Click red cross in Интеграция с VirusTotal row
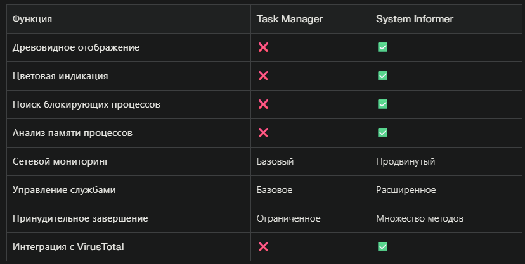Viewport: 525px width, 264px height. coord(263,246)
